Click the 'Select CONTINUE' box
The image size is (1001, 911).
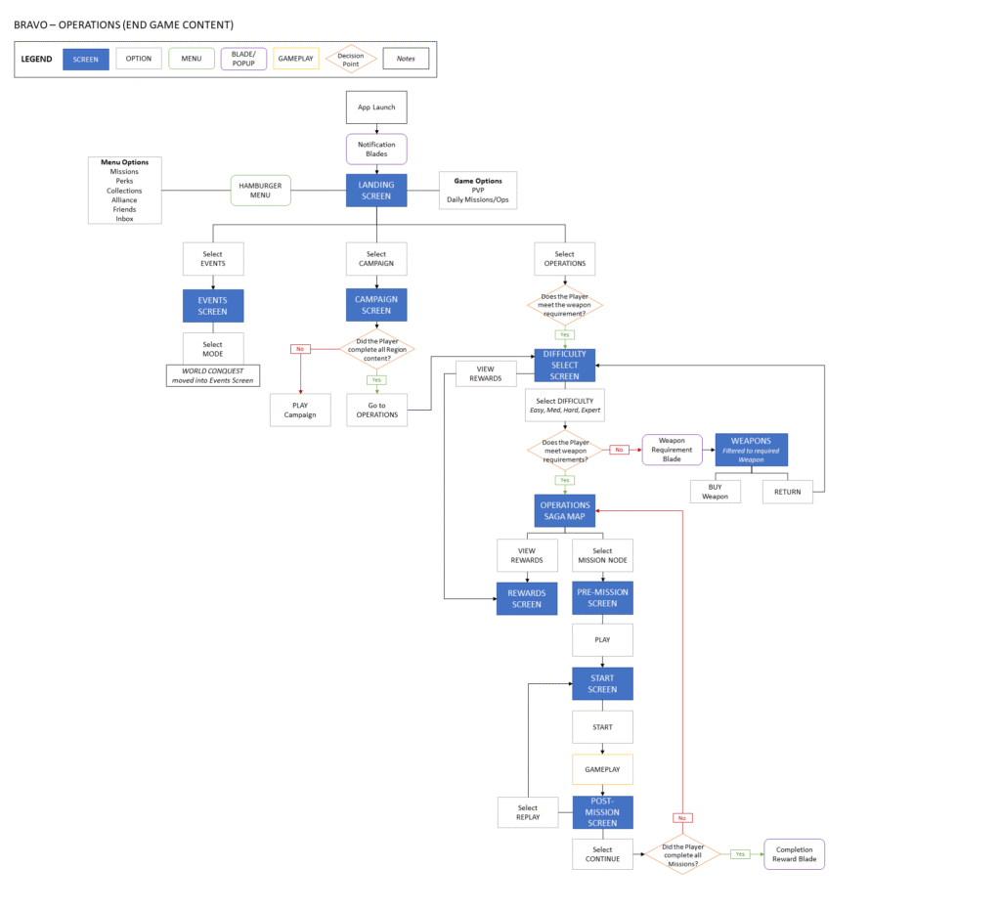(x=602, y=854)
